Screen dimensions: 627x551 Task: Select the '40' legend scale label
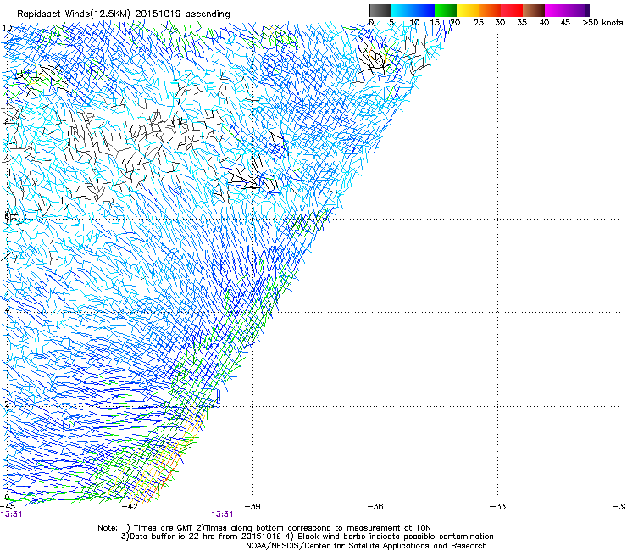point(544,23)
